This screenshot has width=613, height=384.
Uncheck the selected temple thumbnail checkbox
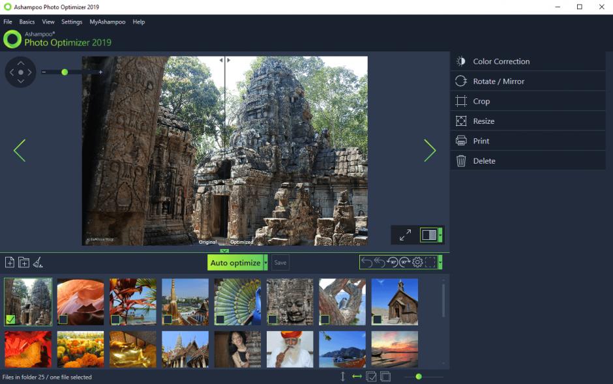pyautogui.click(x=10, y=319)
